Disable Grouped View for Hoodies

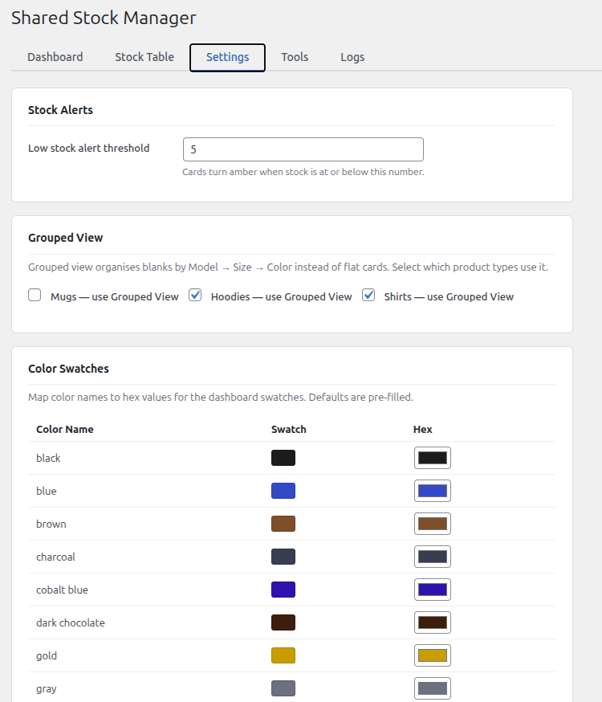(195, 296)
